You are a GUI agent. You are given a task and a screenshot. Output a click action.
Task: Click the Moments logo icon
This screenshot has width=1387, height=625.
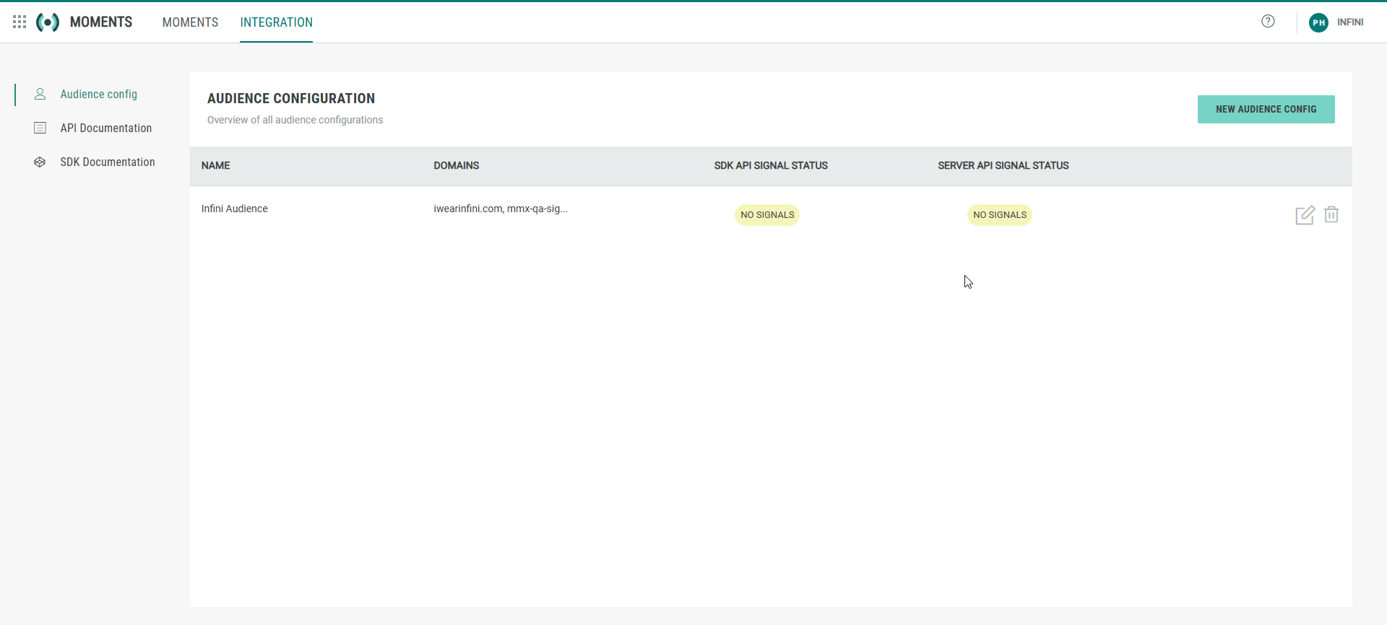tap(48, 22)
